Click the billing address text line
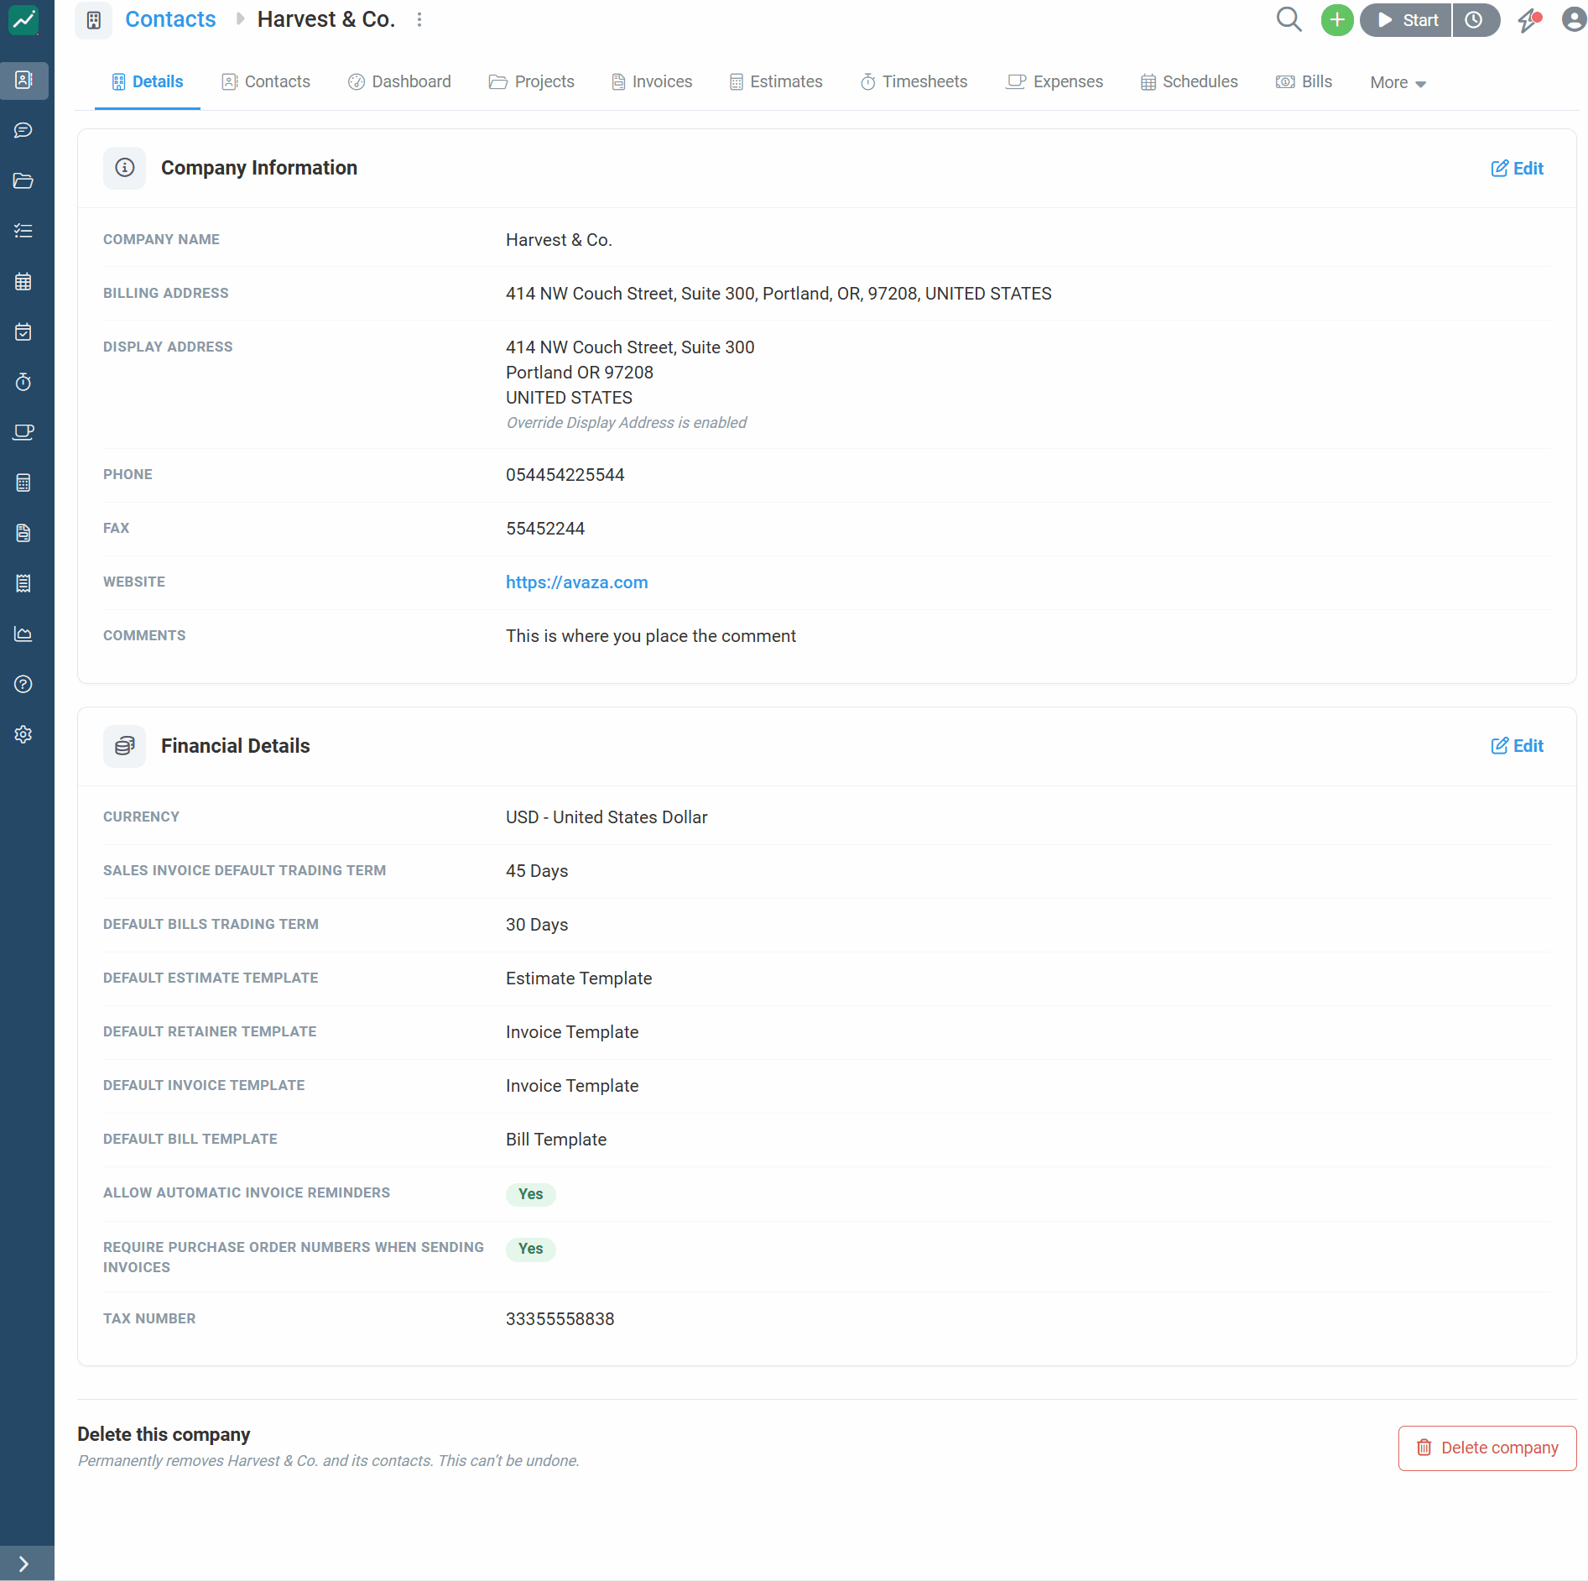The width and height of the screenshot is (1588, 1581). [x=778, y=294]
